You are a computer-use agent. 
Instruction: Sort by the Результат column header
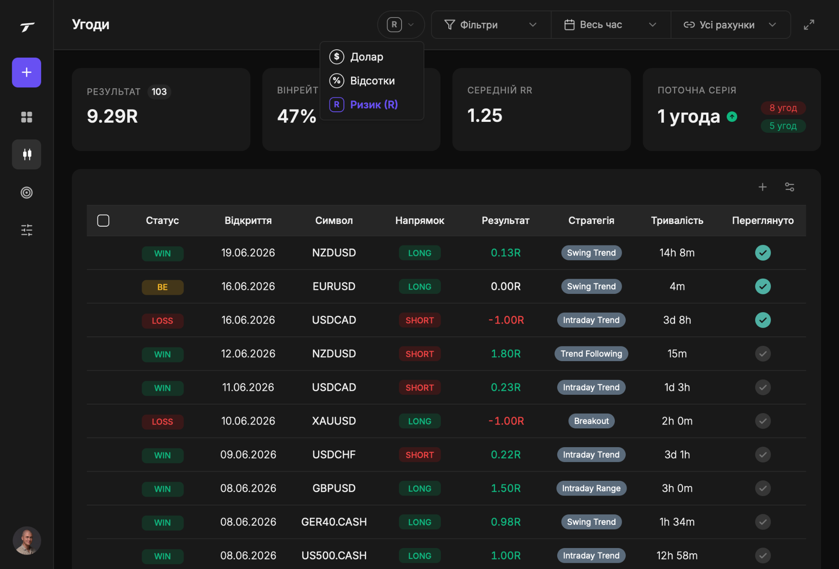point(506,221)
